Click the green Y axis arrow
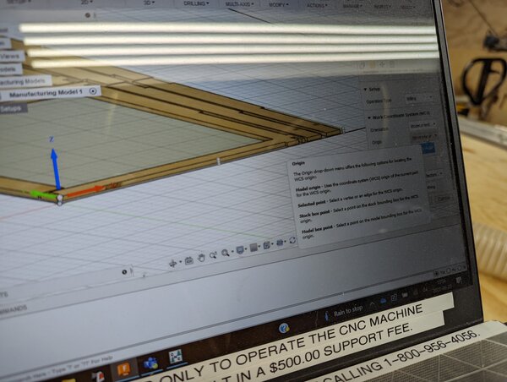The height and width of the screenshot is (382, 507). (42, 194)
